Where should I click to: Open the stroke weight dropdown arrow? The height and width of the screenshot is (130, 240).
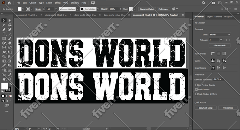pyautogui.click(x=56, y=9)
